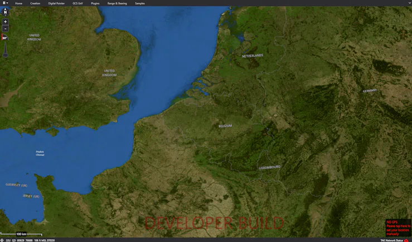Tap the NO GPS set location notice

[398, 228]
